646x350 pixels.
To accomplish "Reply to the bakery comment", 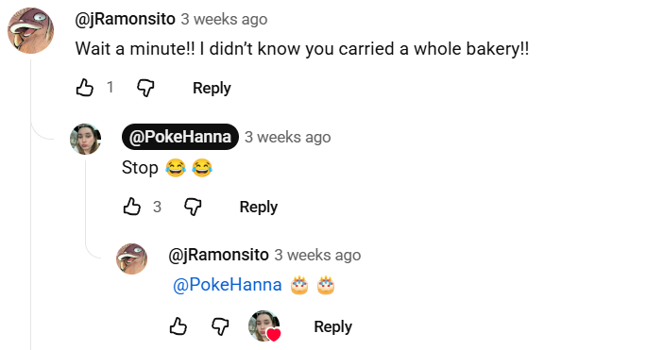I will click(212, 88).
